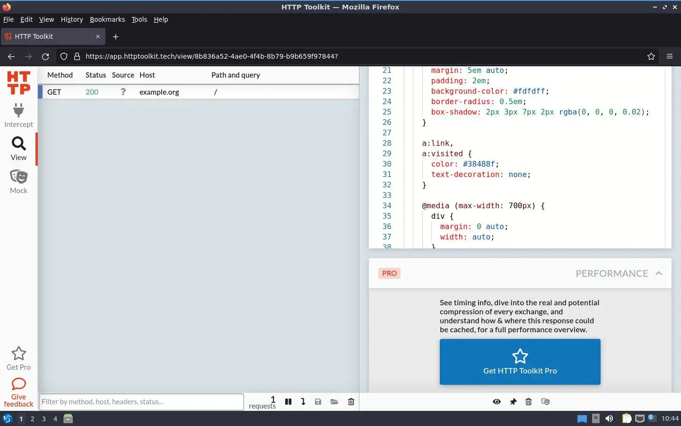The image size is (681, 426).
Task: Click the import HAR folder icon
Action: click(334, 402)
